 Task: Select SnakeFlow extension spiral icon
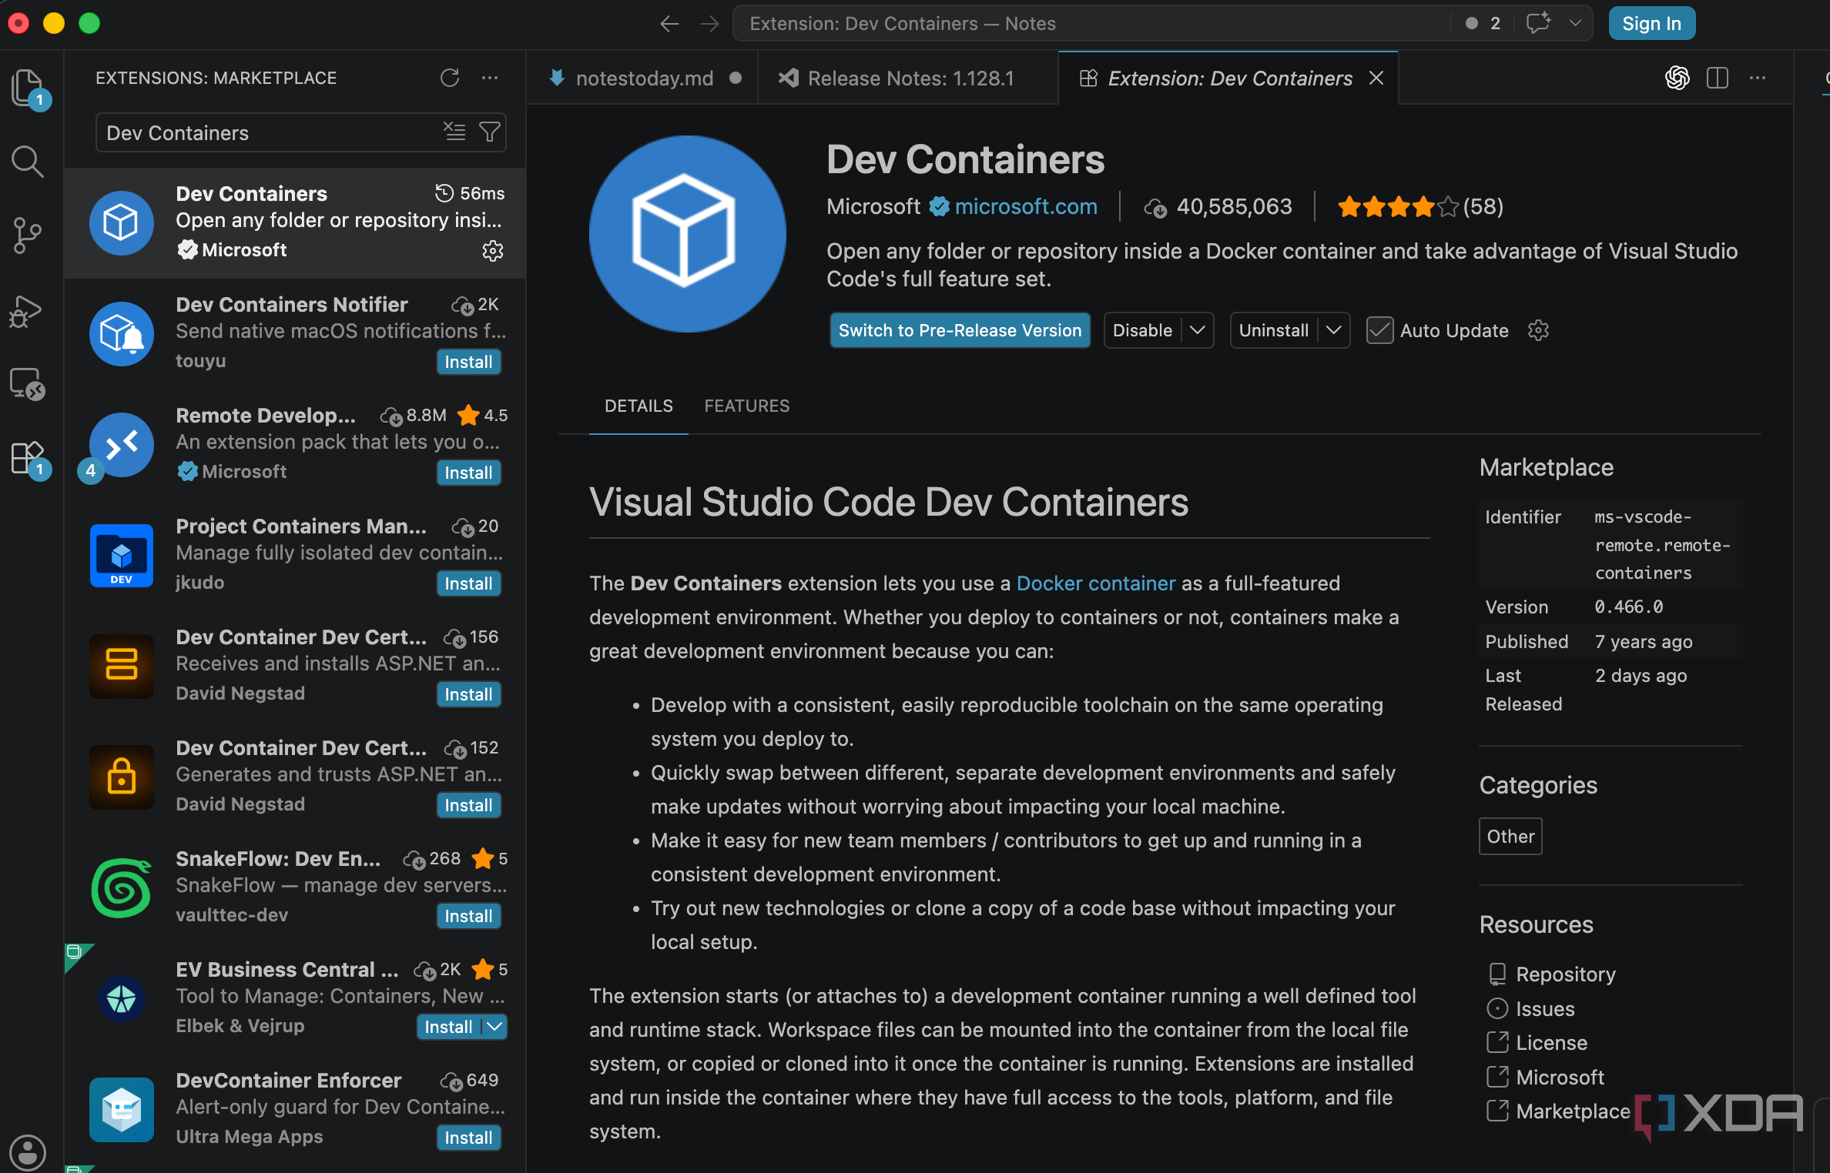(x=122, y=888)
